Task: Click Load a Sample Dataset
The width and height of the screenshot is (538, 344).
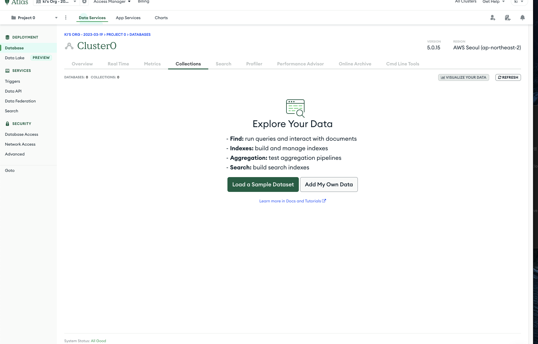Action: (263, 184)
